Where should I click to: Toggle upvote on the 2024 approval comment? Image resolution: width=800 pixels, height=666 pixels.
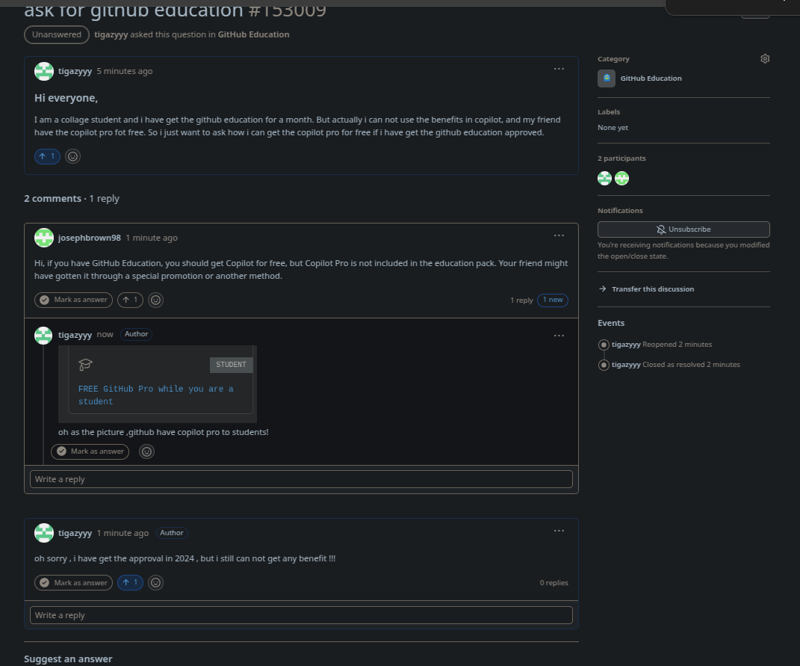tap(130, 583)
